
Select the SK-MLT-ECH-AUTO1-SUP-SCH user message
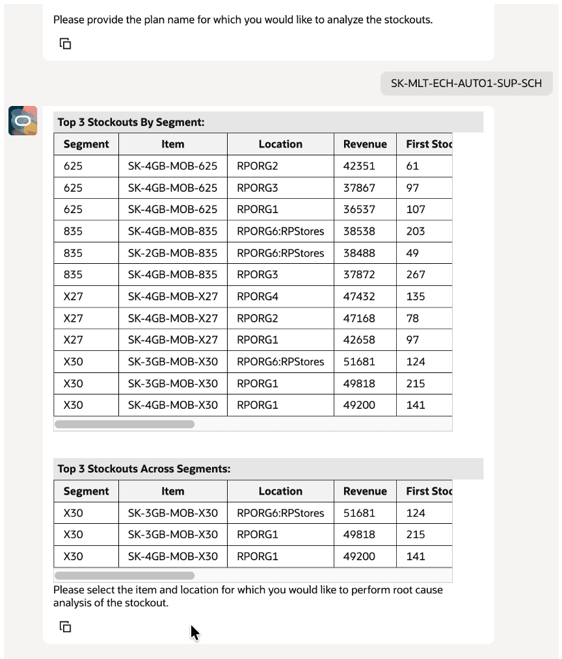[466, 83]
